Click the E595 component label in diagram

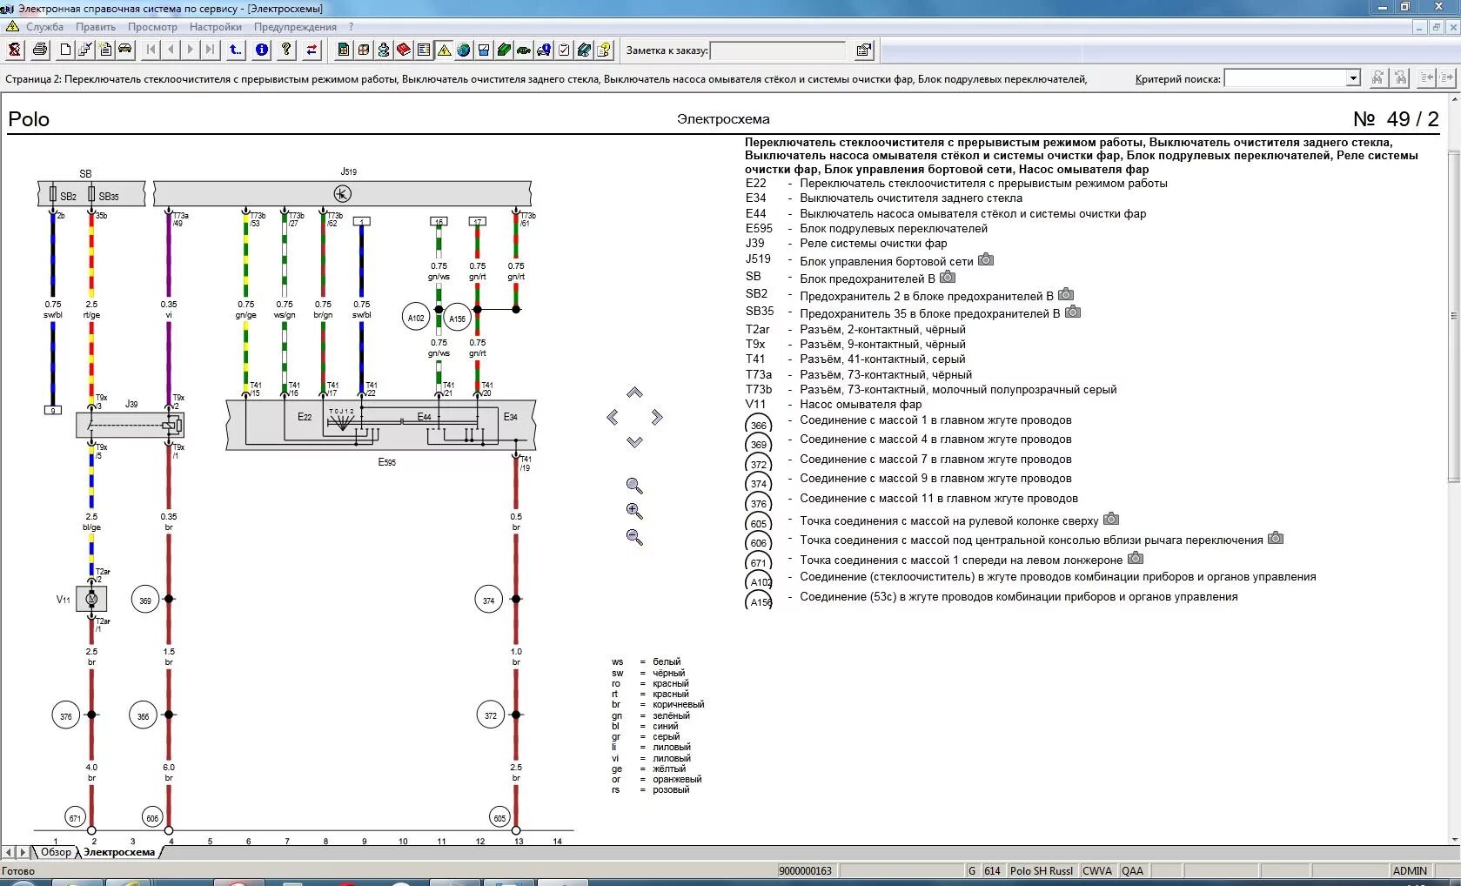tap(387, 462)
